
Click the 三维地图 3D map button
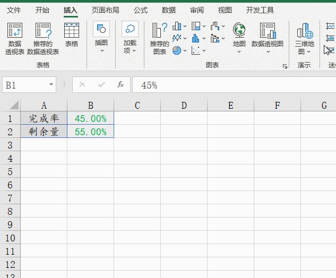[x=305, y=39]
